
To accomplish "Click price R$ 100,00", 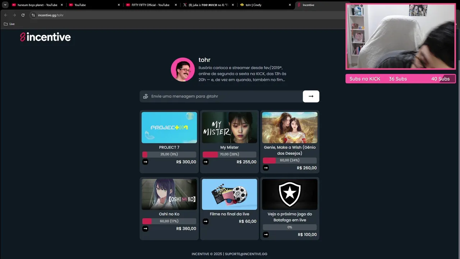I will click(x=307, y=235).
